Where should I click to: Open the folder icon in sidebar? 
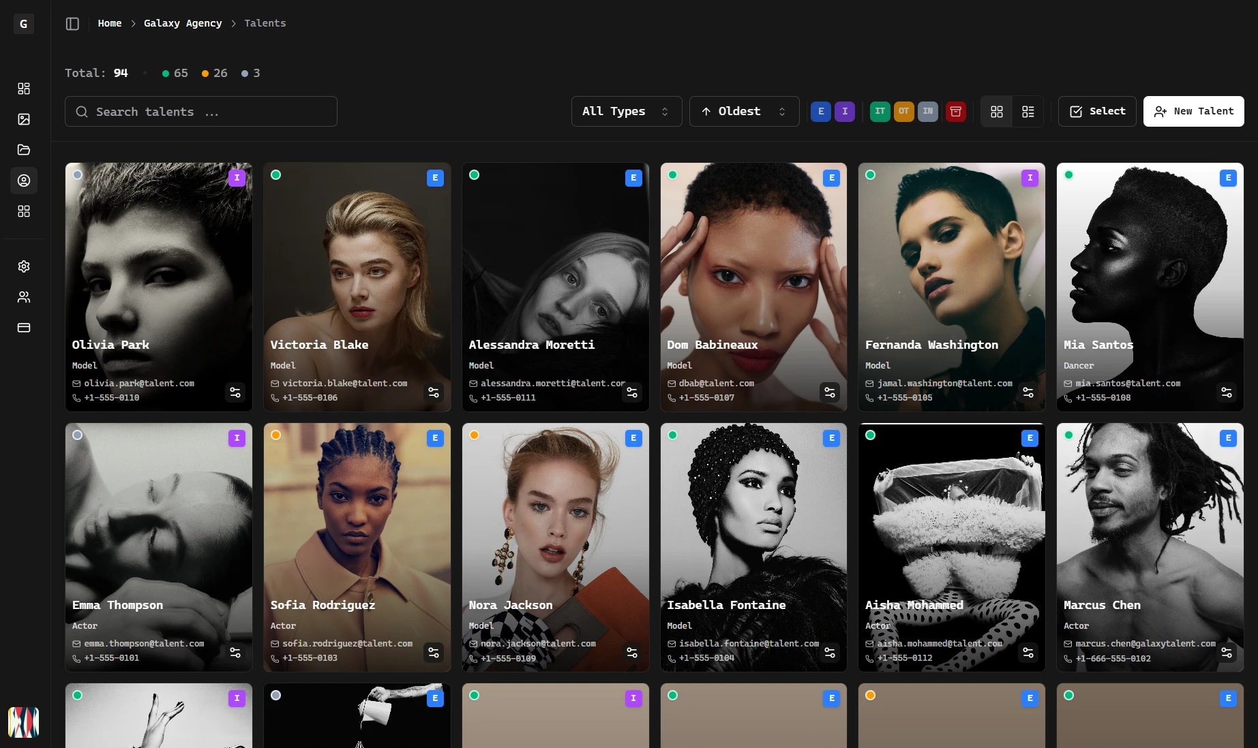[24, 150]
